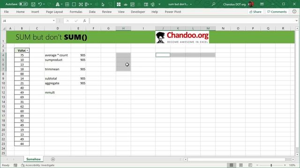Switch to the Developer tab

pyautogui.click(x=138, y=12)
